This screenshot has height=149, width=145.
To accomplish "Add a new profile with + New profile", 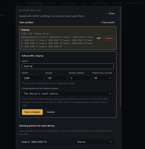I will click(x=108, y=22).
